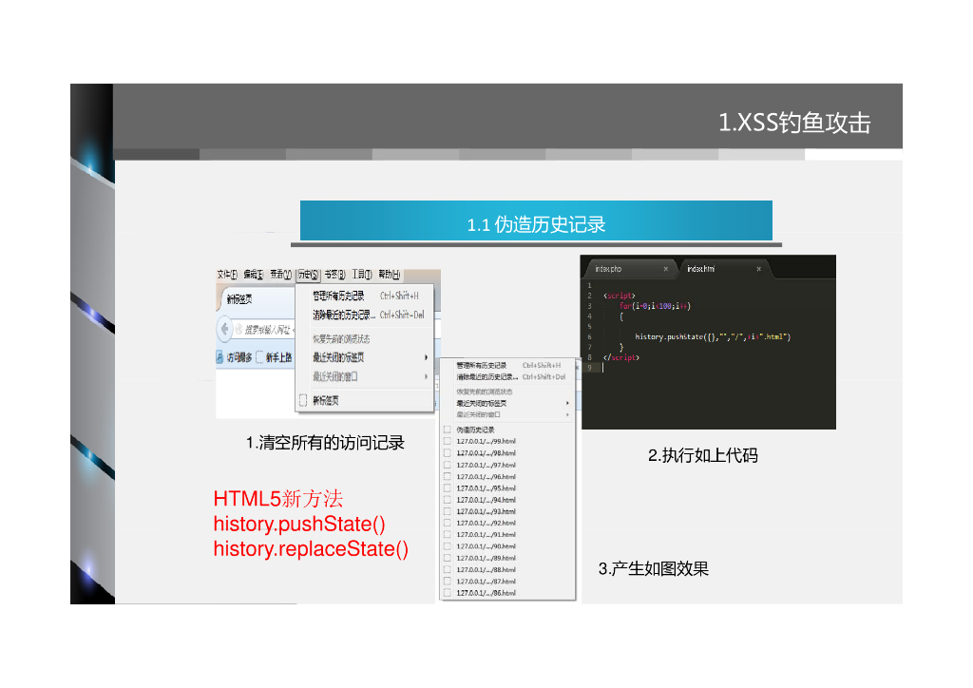The height and width of the screenshot is (688, 973).
Task: Open the 查看(V) menu
Action: point(280,275)
